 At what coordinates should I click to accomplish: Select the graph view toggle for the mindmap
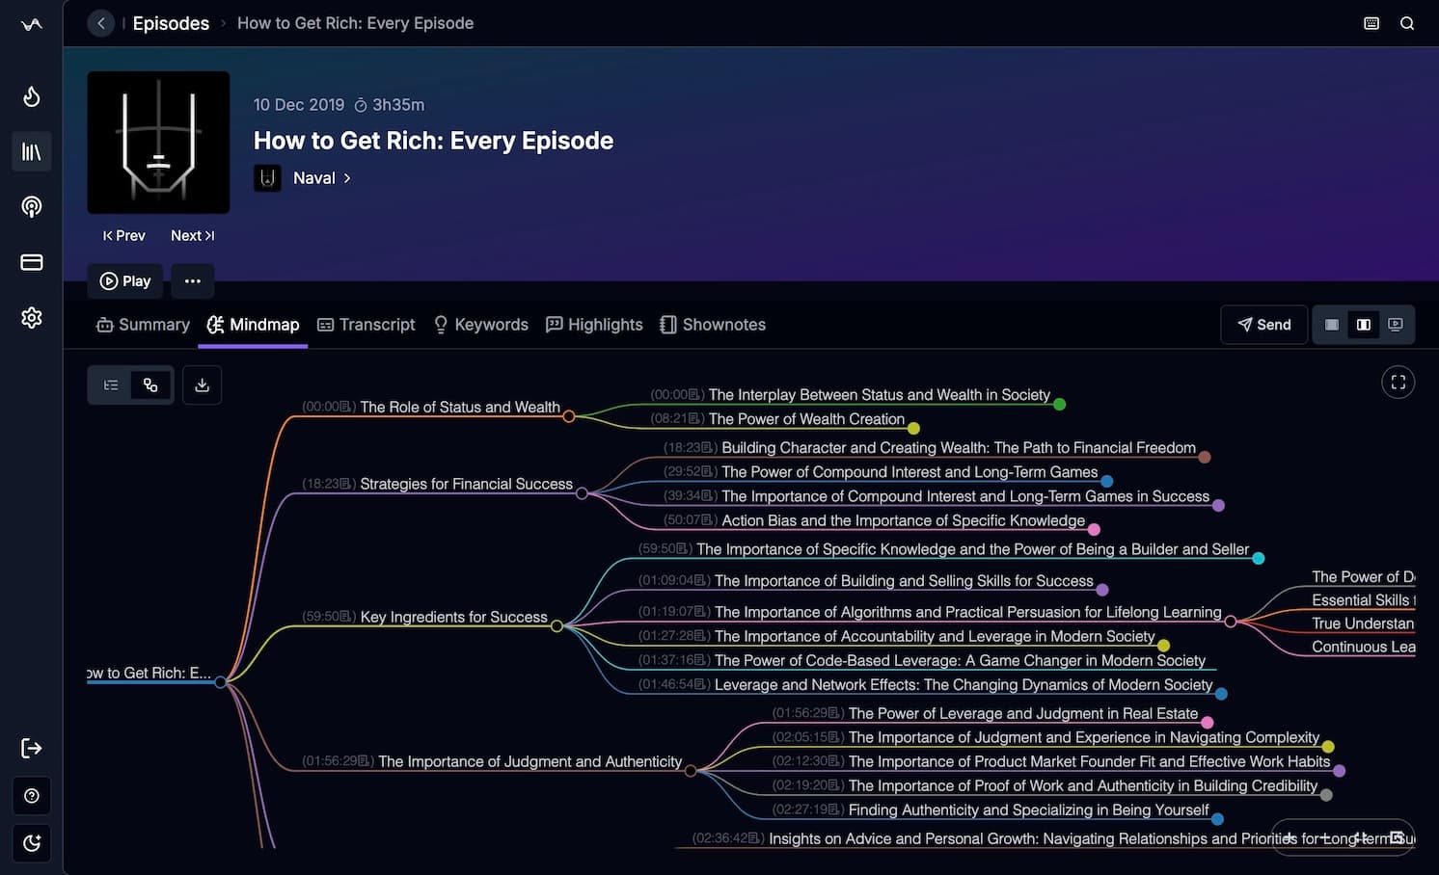pos(149,384)
